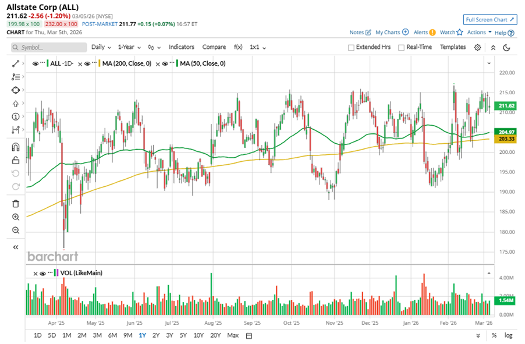Focus the Symbol search field
Image resolution: width=525 pixels, height=344 pixels.
pyautogui.click(x=49, y=48)
